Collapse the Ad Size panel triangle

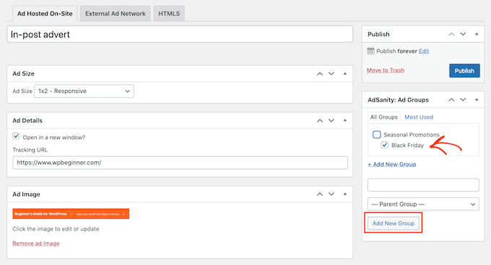(x=345, y=73)
